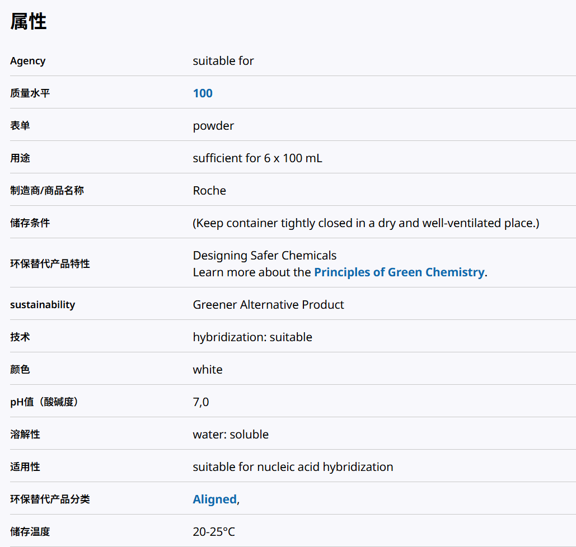Click the 'water: soluble' solubility value
Image resolution: width=576 pixels, height=547 pixels.
tap(231, 435)
